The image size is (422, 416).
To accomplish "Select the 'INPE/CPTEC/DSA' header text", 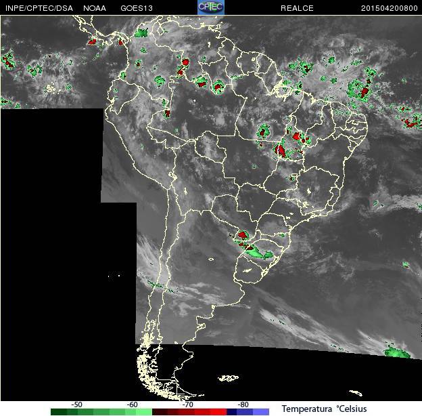I will 39,8.
